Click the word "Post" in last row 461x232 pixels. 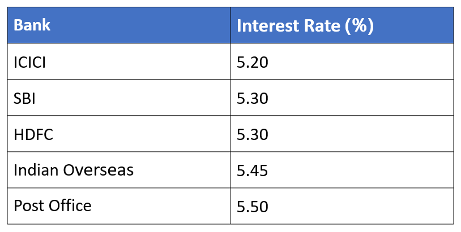(27, 205)
